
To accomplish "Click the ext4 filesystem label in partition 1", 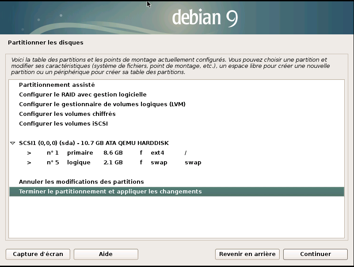I will pos(158,153).
